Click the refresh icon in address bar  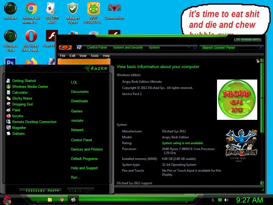click(x=195, y=48)
